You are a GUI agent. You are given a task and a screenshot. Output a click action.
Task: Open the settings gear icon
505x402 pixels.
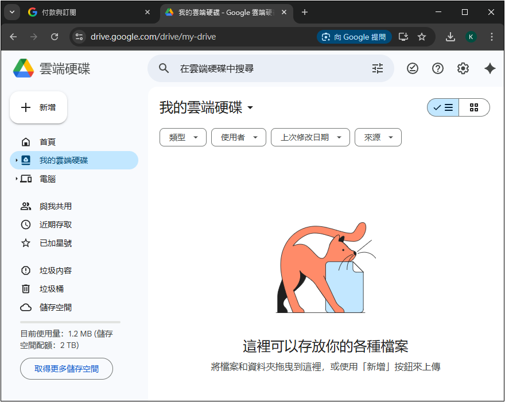click(x=463, y=69)
